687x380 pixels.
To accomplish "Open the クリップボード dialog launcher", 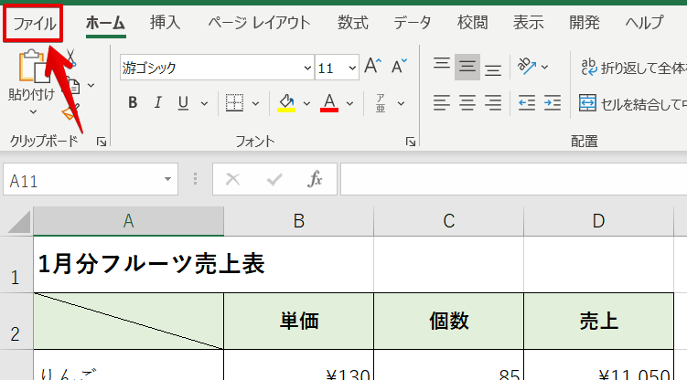I will click(x=102, y=142).
